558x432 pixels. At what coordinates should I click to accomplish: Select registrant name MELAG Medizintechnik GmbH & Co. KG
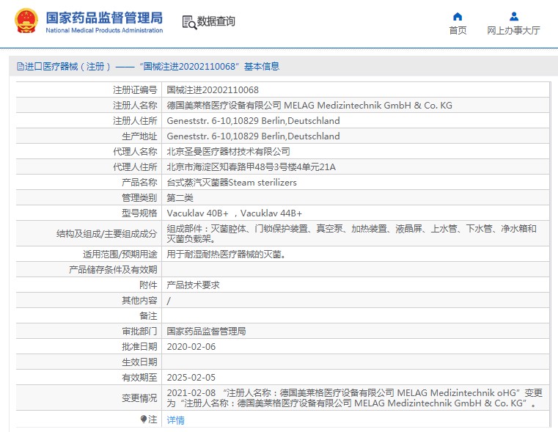[309, 106]
